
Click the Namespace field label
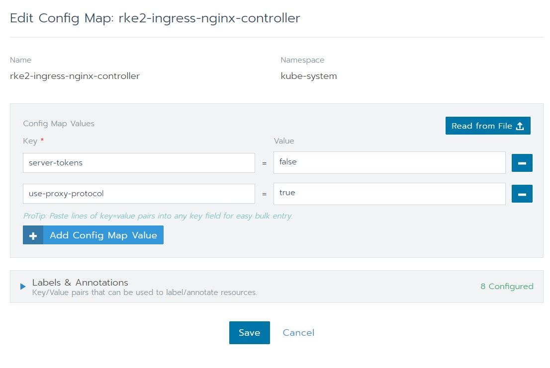coord(302,60)
